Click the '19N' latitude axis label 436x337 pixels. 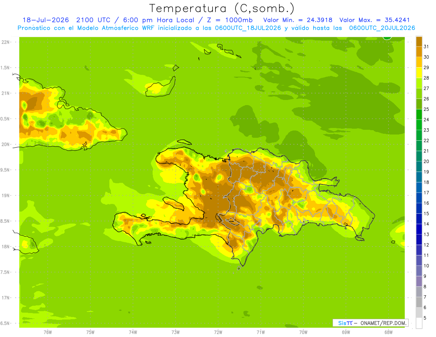point(5,195)
